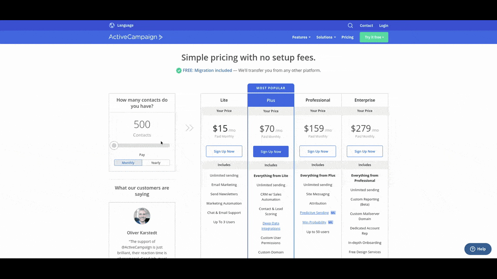Expand the Features dropdown menu
497x279 pixels.
pyautogui.click(x=301, y=37)
